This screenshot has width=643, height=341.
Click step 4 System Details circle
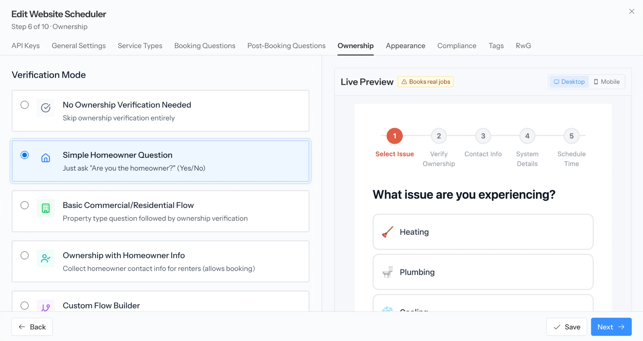[x=527, y=136]
